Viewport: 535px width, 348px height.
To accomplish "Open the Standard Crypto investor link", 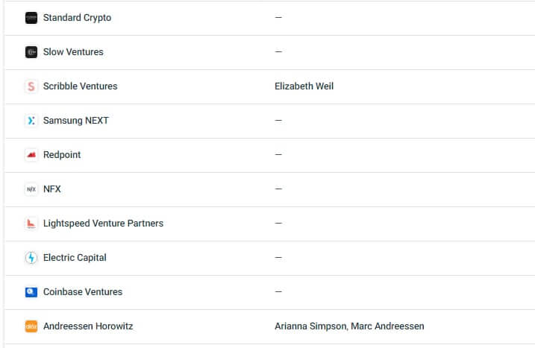I will (x=77, y=18).
